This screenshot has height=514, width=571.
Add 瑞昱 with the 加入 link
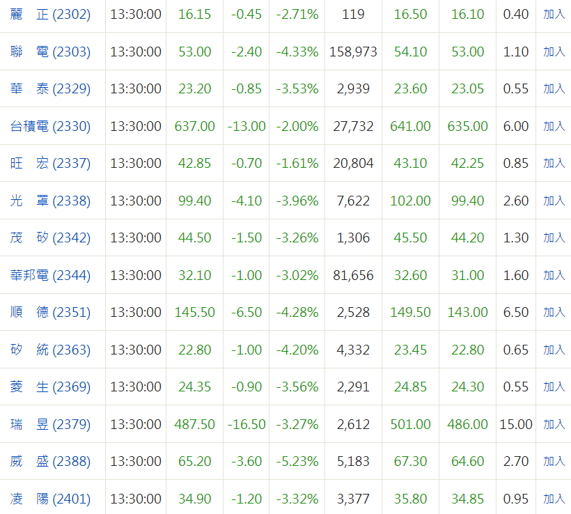(554, 424)
